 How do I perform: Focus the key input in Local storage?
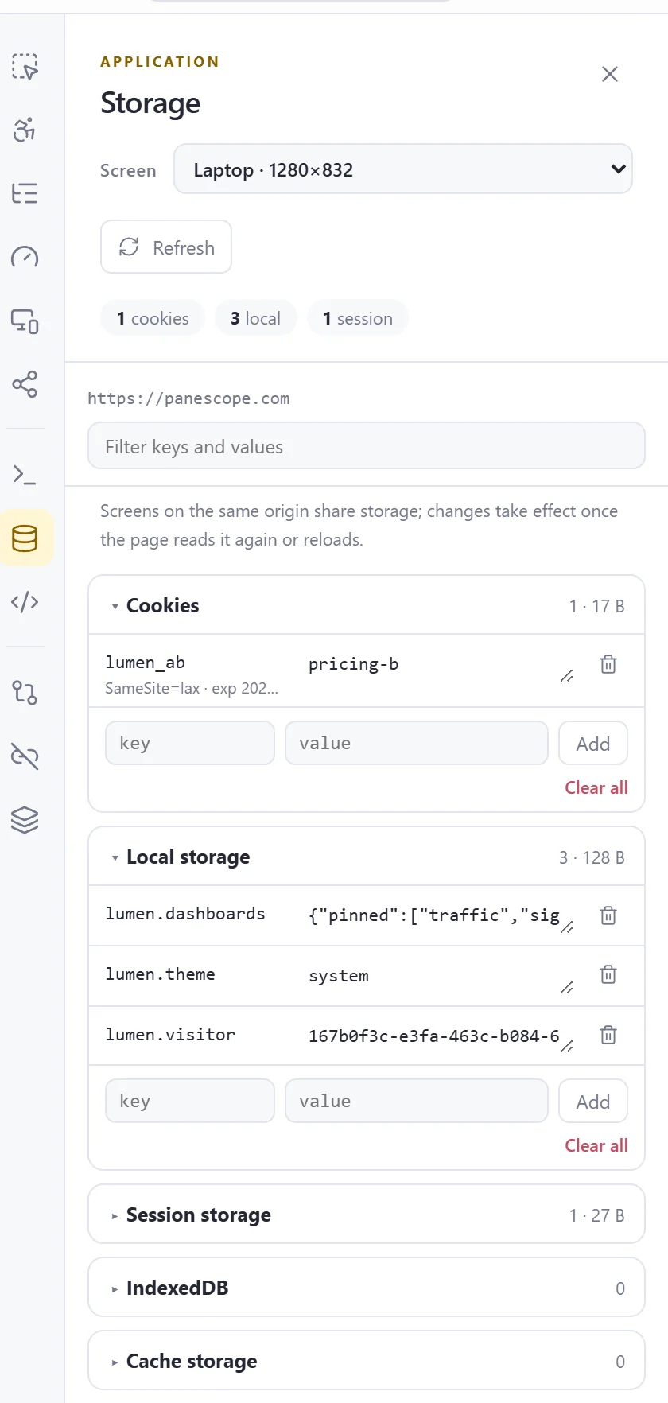tap(190, 1101)
